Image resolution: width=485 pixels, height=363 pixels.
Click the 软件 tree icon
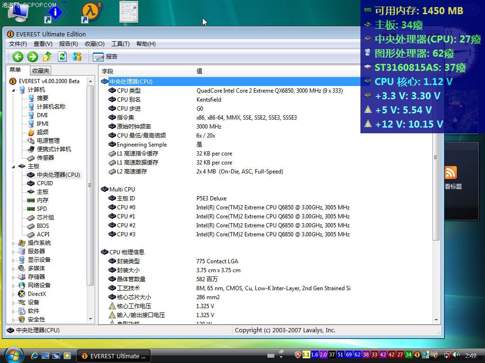click(22, 311)
